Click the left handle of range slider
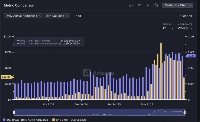 [14, 112]
